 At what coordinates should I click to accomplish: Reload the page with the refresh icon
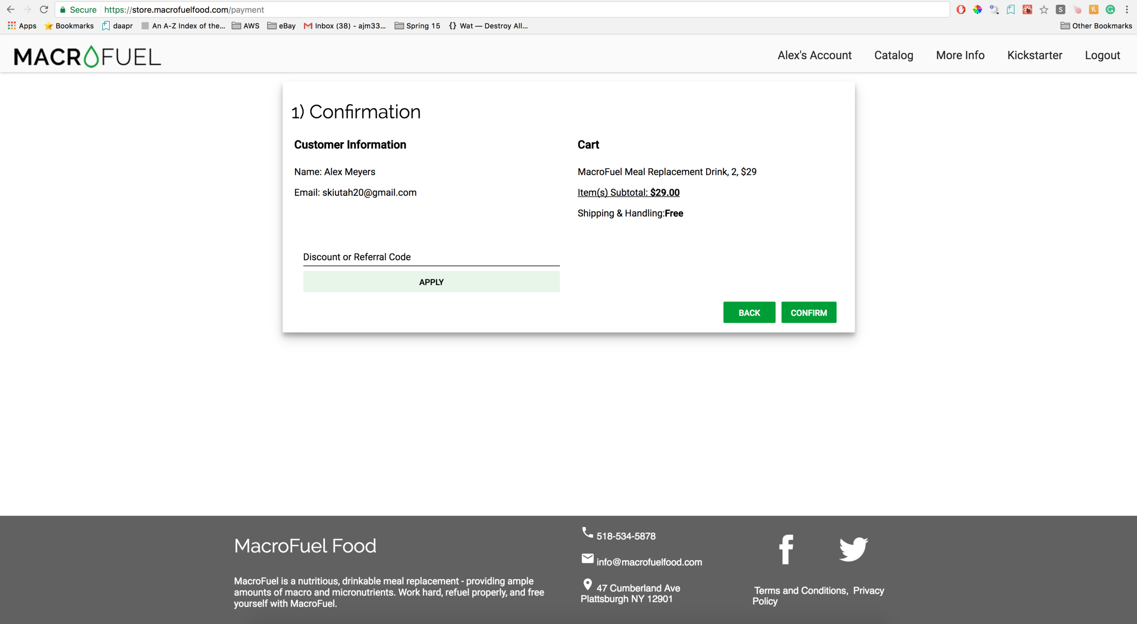click(x=44, y=10)
